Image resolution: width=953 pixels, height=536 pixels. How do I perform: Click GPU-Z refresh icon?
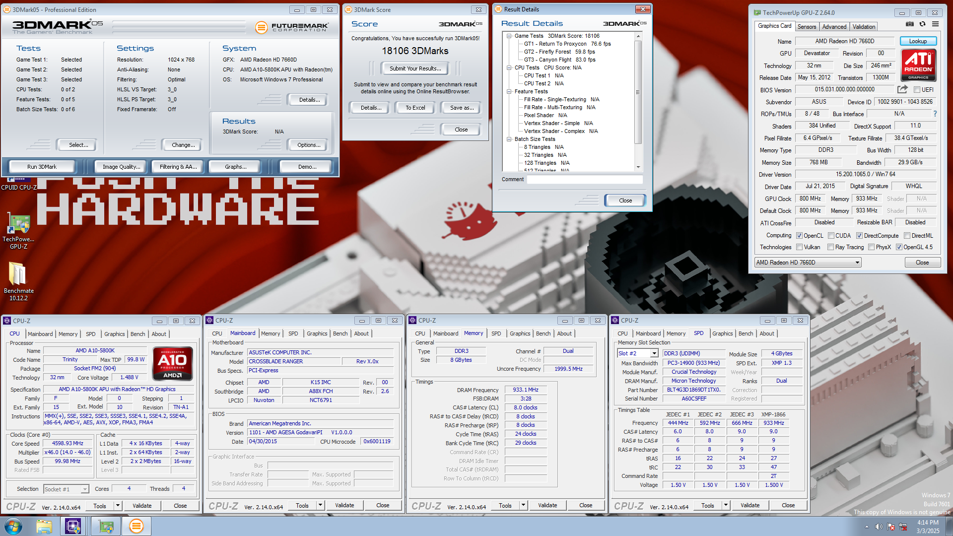pyautogui.click(x=922, y=24)
